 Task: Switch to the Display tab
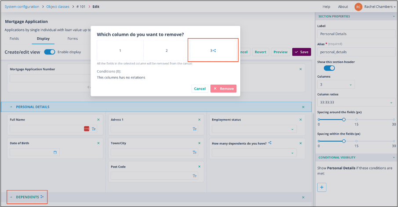click(43, 39)
